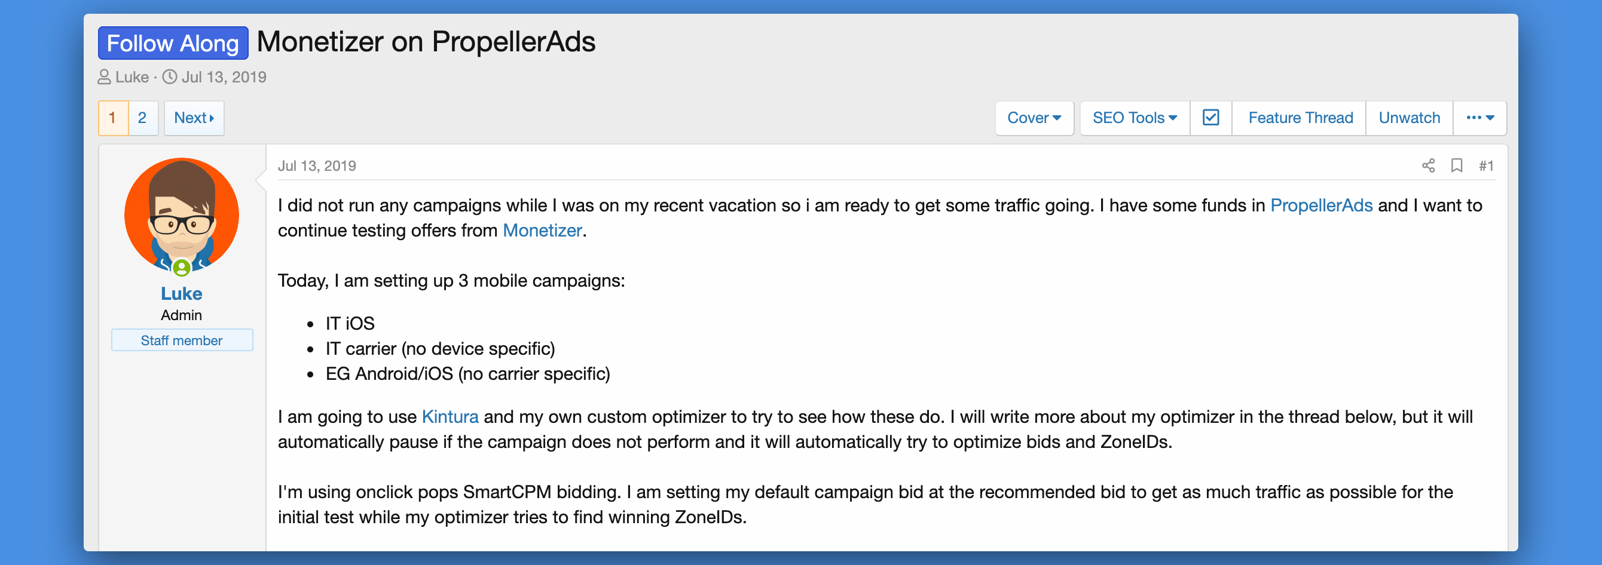This screenshot has width=1602, height=565.
Task: Follow the Kintura link
Action: tap(450, 416)
